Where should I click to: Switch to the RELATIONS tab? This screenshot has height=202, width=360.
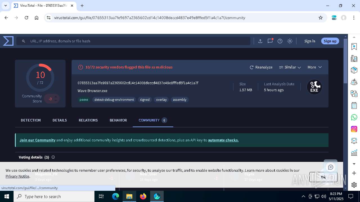tap(88, 120)
